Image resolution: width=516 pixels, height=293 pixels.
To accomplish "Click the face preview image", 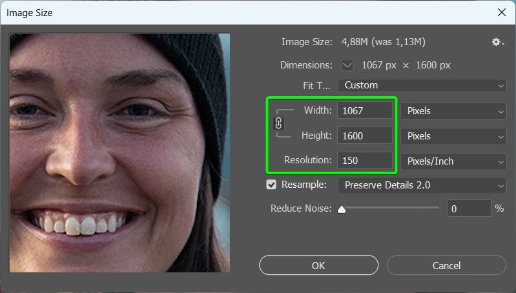I will (x=119, y=152).
